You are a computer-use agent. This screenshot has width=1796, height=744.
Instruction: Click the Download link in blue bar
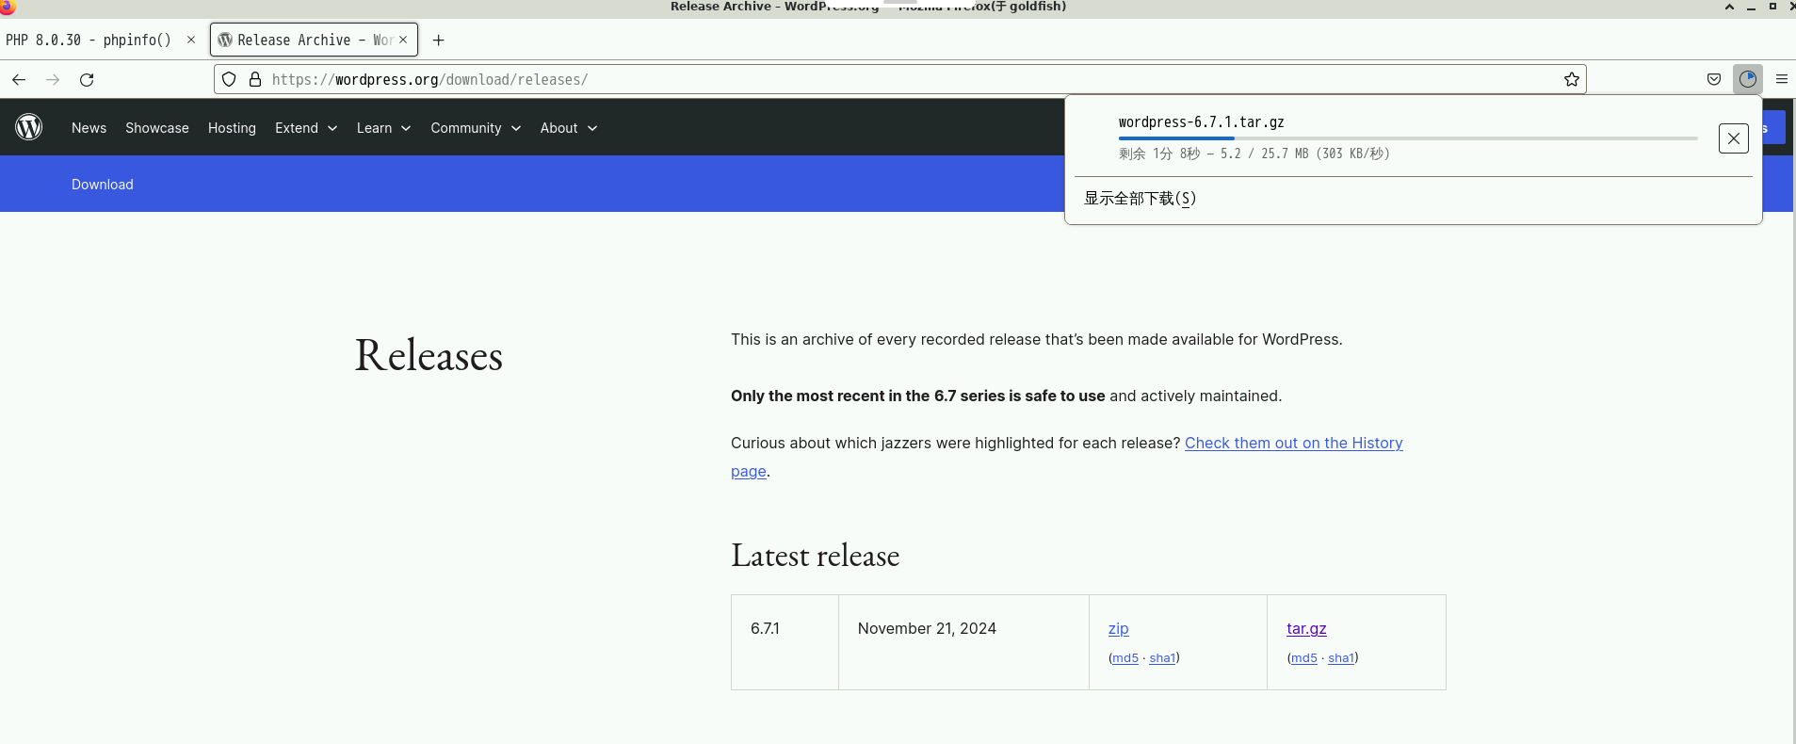pos(103,185)
